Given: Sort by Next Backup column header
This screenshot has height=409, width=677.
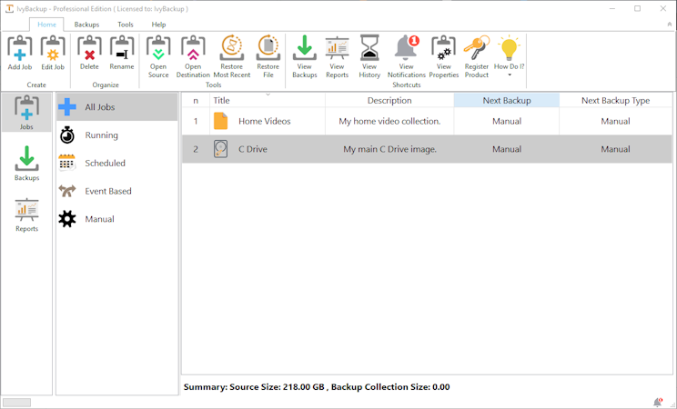Looking at the screenshot, I should pyautogui.click(x=507, y=101).
